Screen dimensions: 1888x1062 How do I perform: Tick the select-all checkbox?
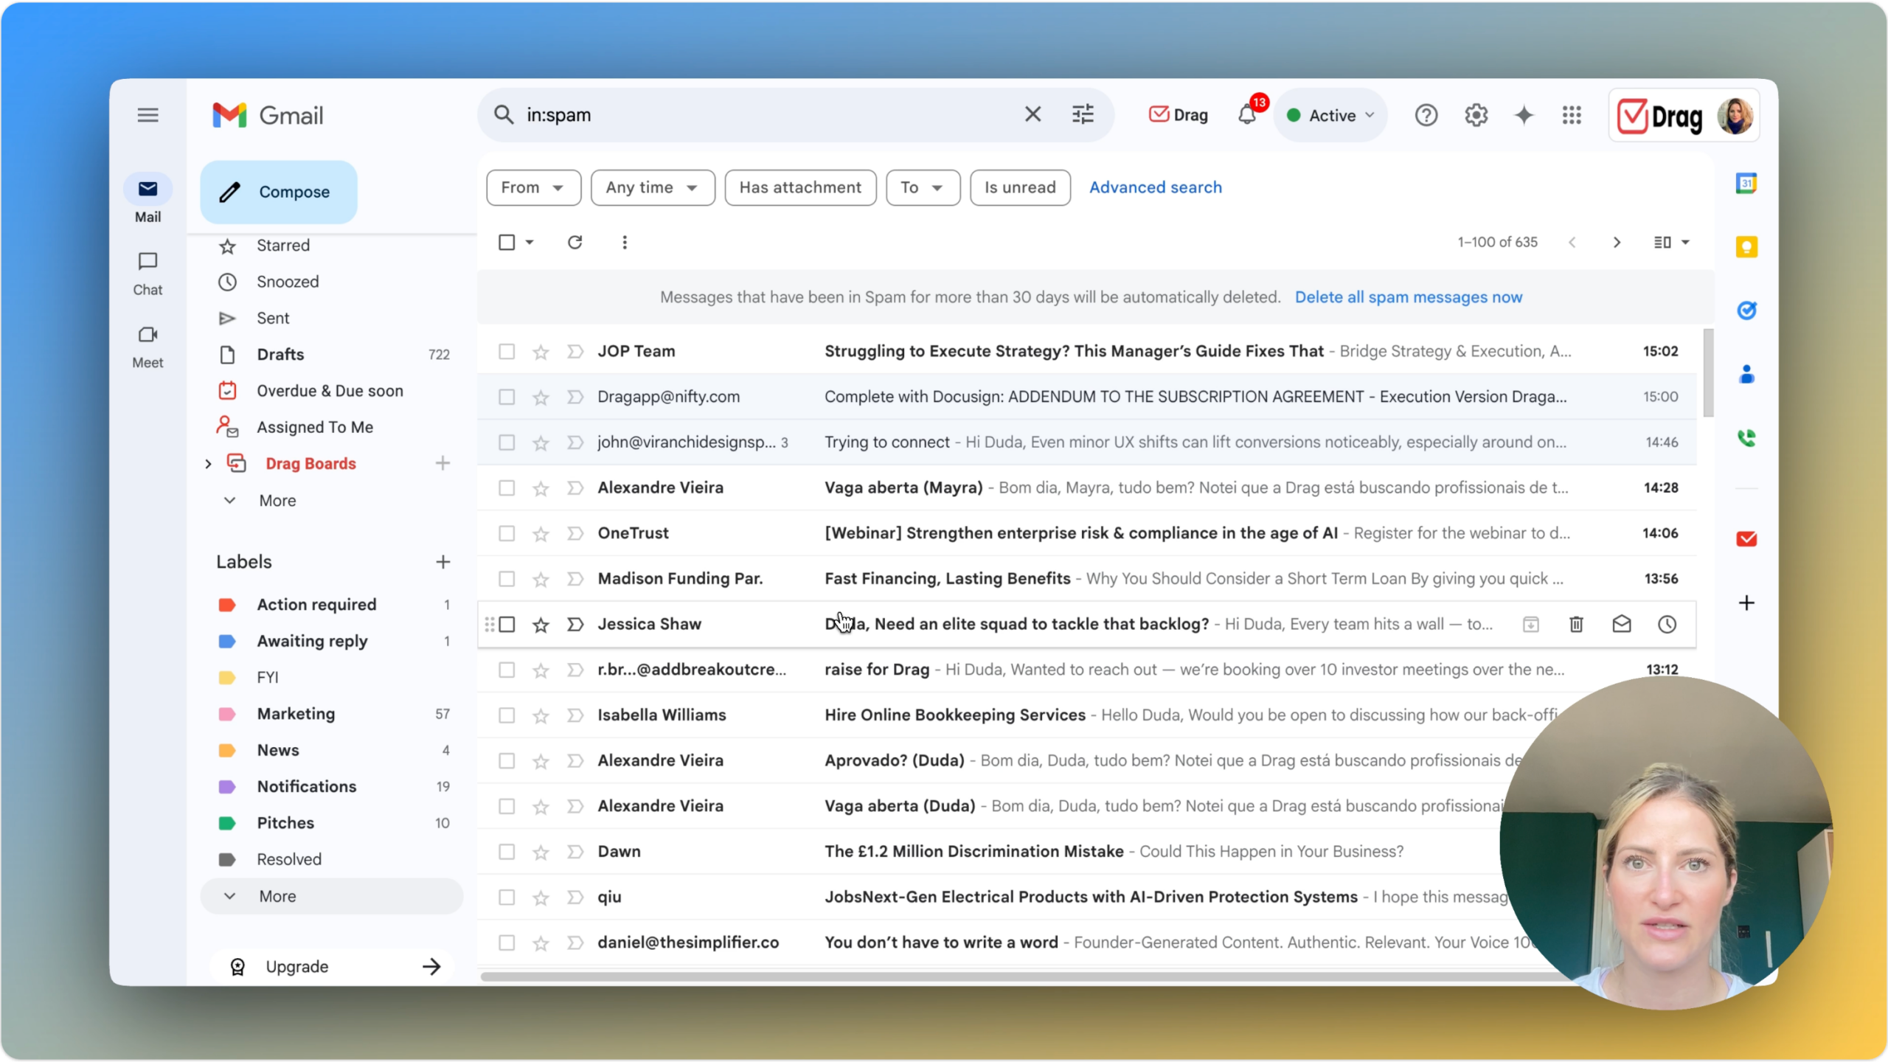click(x=506, y=242)
